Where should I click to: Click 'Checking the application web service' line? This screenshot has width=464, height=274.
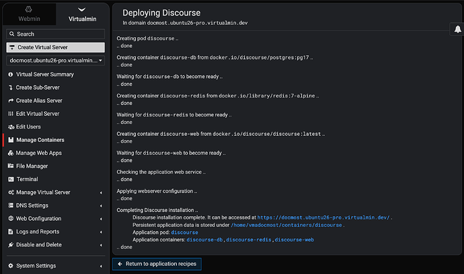pos(161,172)
